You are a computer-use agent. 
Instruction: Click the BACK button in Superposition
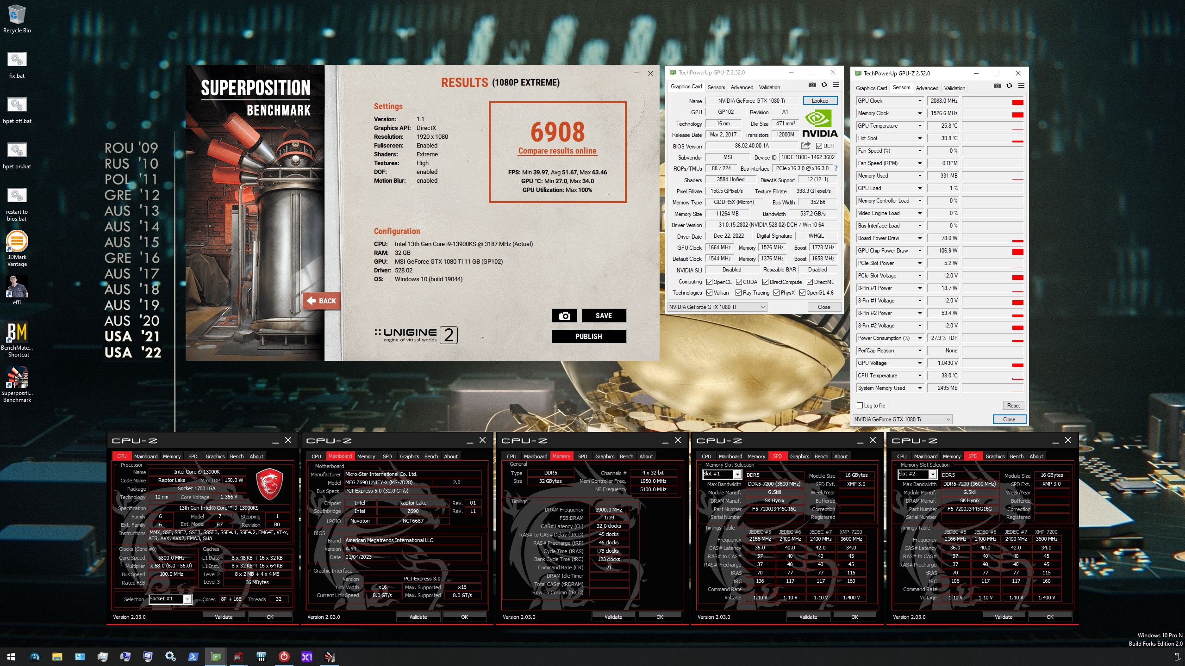click(x=322, y=301)
